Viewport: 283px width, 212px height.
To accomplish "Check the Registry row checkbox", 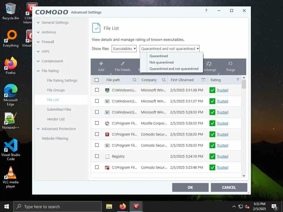I will coord(97,156).
